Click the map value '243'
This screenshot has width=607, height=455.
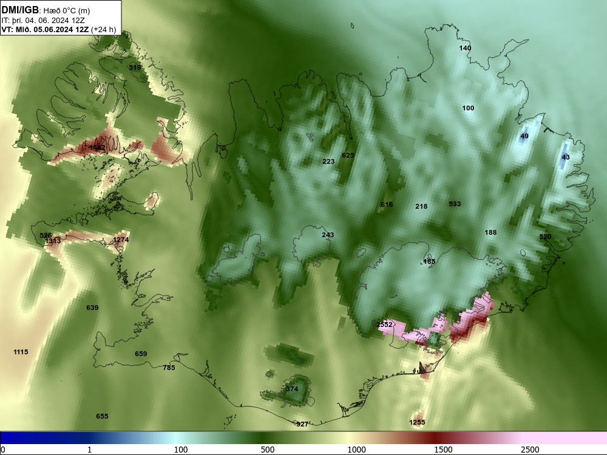pos(328,235)
